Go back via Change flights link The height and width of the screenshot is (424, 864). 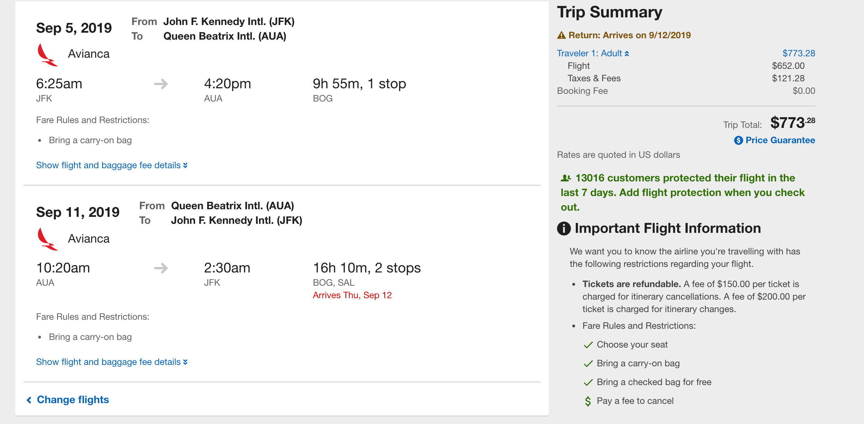(68, 400)
